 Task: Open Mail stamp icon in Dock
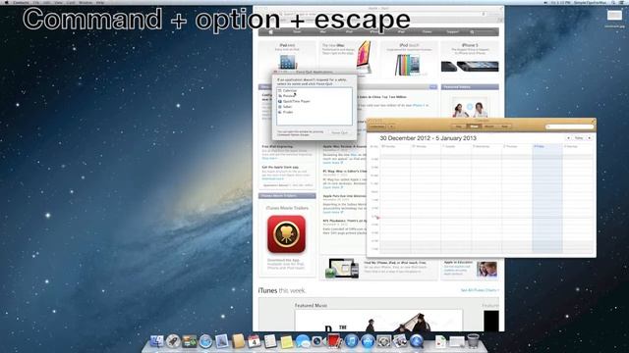pyautogui.click(x=221, y=341)
